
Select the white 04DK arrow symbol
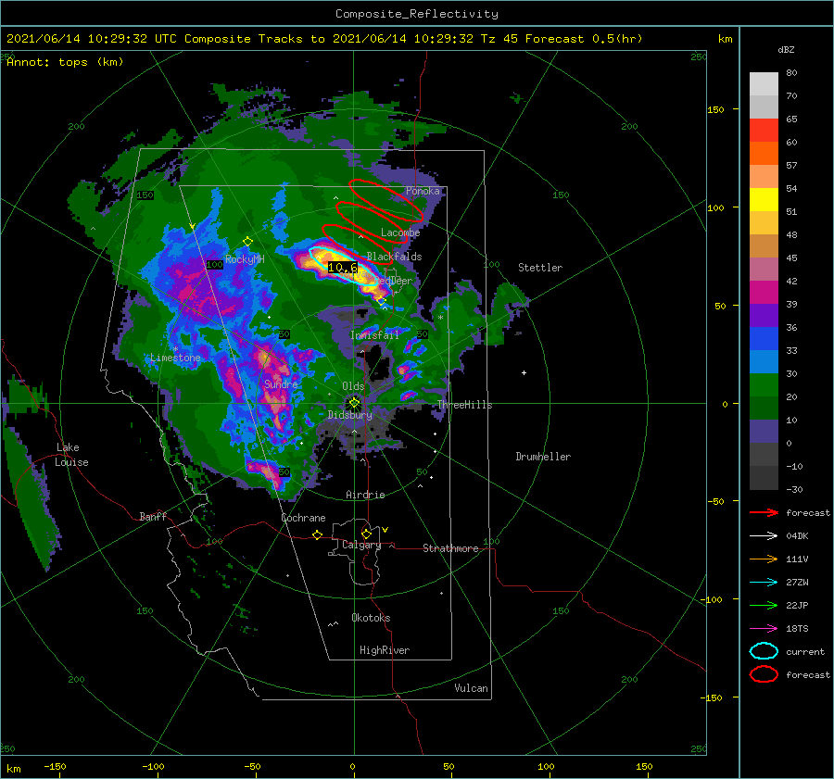click(x=764, y=536)
